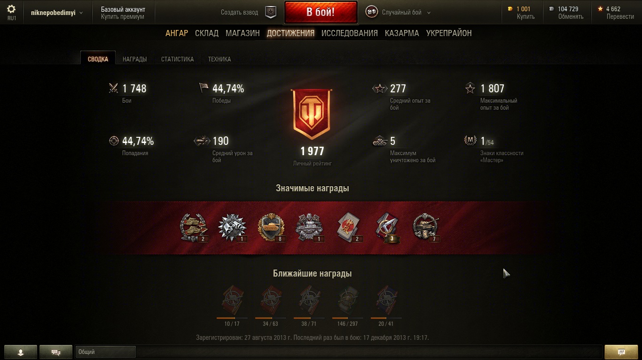
Task: Open the contacts list icon
Action: click(x=20, y=352)
